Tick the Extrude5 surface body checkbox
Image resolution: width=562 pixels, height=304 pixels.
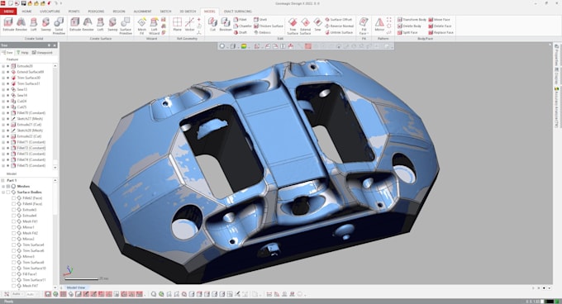[13, 210]
